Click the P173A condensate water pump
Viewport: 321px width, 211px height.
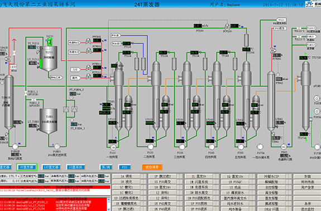[x=260, y=147]
